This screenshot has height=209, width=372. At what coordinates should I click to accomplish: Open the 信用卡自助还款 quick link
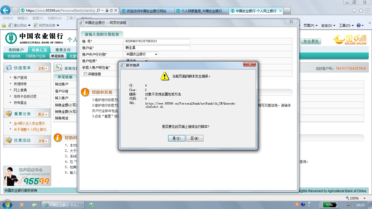point(25,96)
